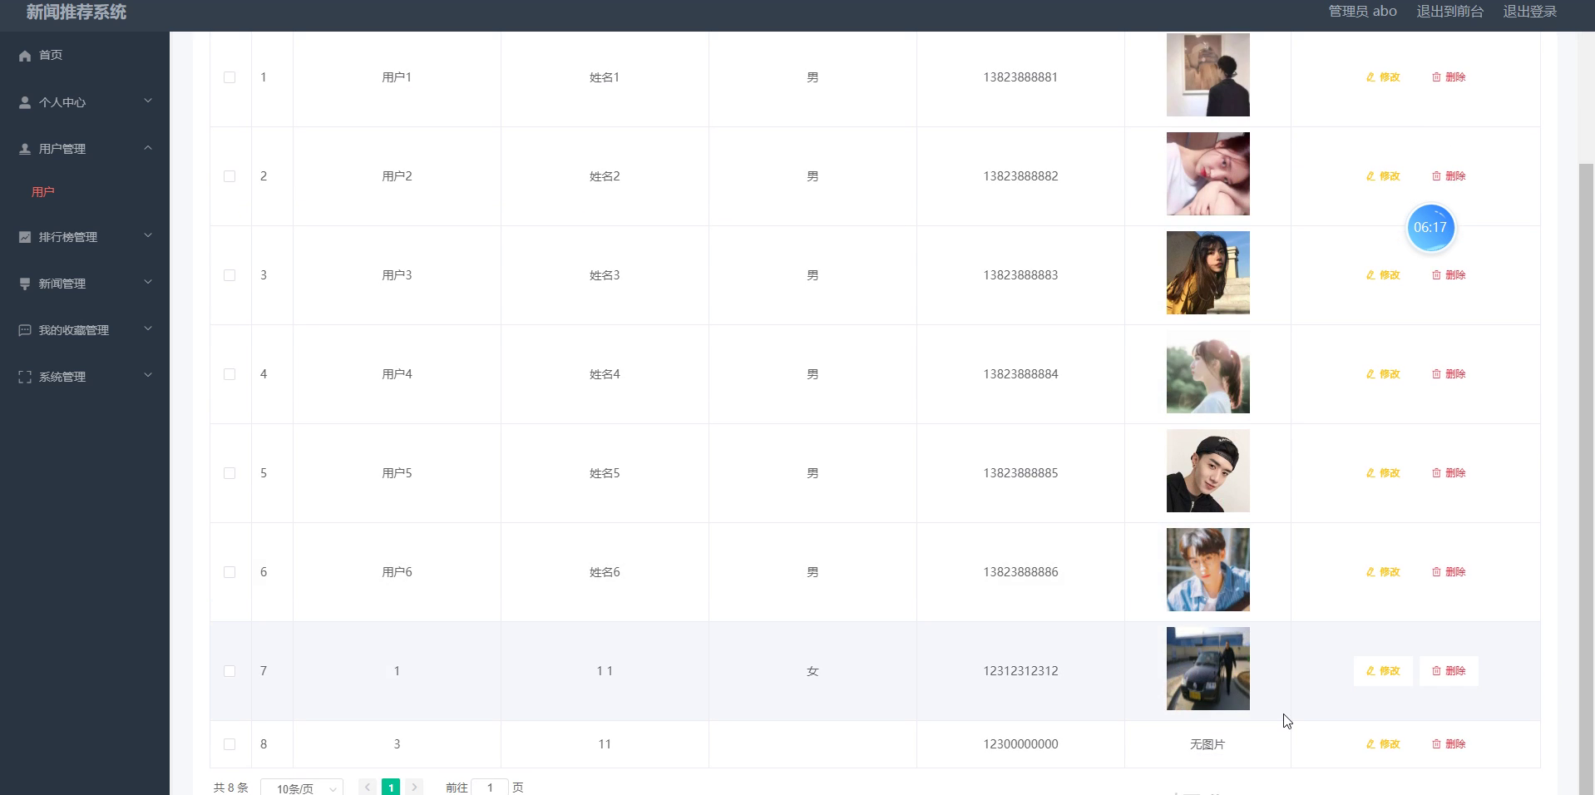
Task: Click the chat icon beside 我的收藏管理
Action: (x=25, y=330)
